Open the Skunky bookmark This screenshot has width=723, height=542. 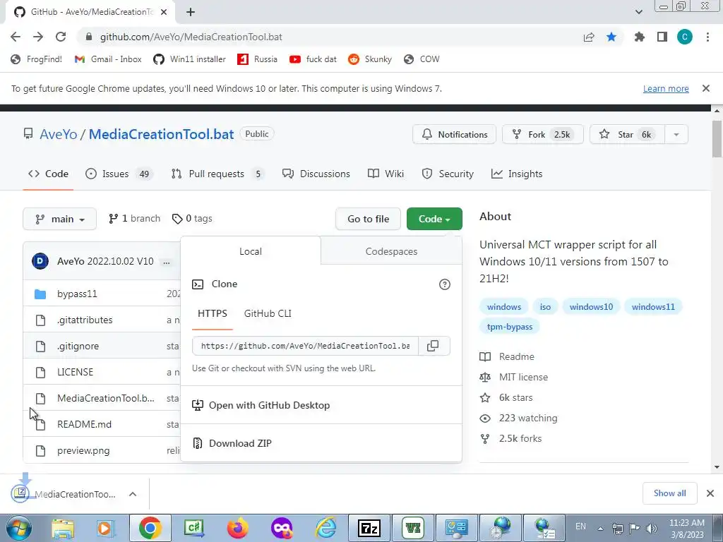370,59
